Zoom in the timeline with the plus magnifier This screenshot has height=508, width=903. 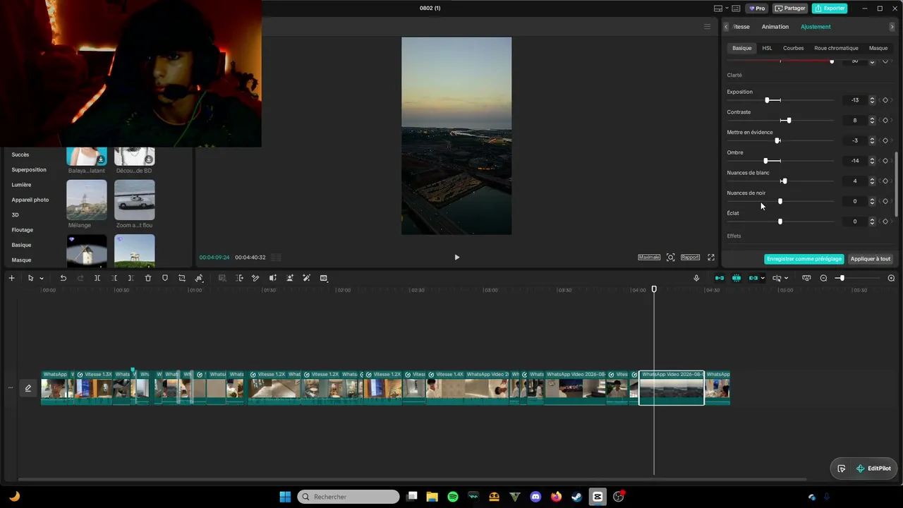(x=891, y=278)
